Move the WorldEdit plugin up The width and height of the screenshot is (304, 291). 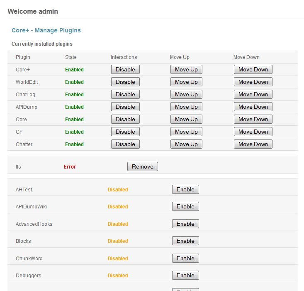coord(186,82)
